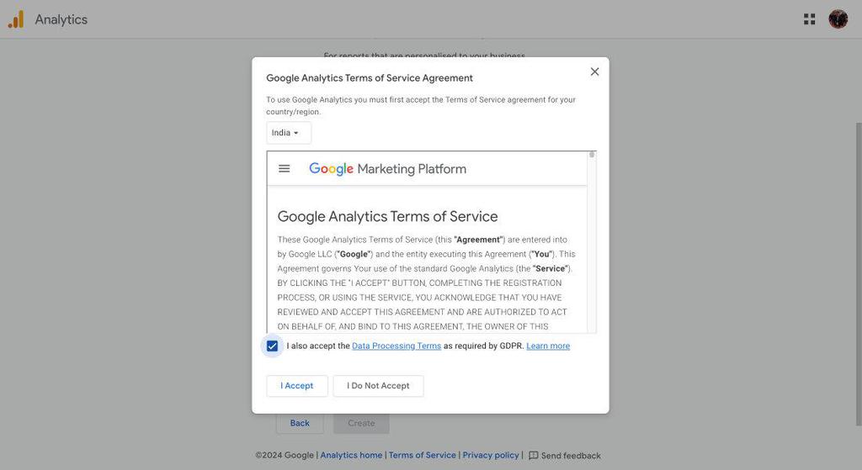Click the greyed-out Create button
The height and width of the screenshot is (470, 862).
coord(361,423)
